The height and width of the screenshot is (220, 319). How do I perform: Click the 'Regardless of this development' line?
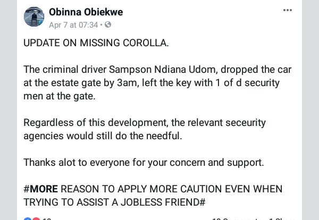(144, 123)
